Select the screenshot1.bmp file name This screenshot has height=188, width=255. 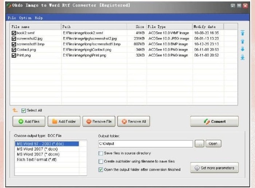coord(30,44)
